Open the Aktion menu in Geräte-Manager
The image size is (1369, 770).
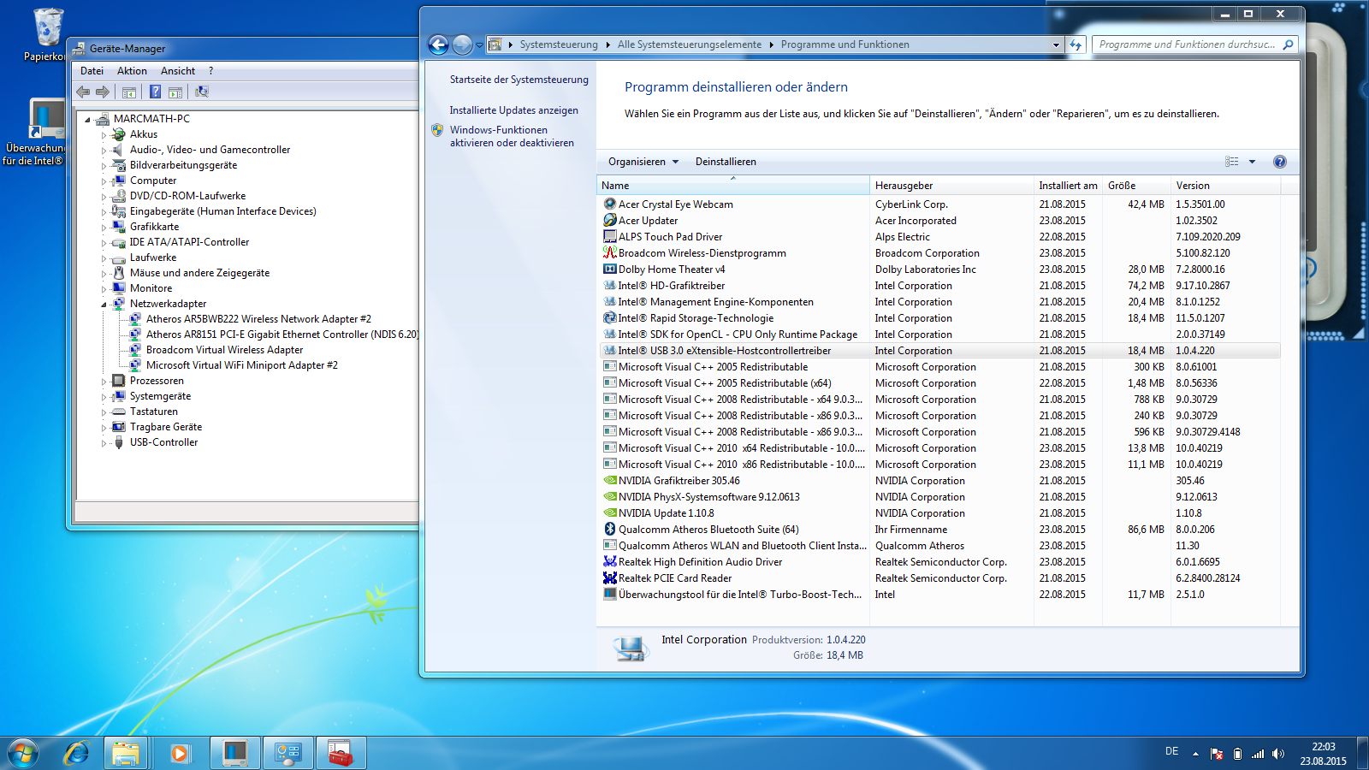tap(132, 71)
